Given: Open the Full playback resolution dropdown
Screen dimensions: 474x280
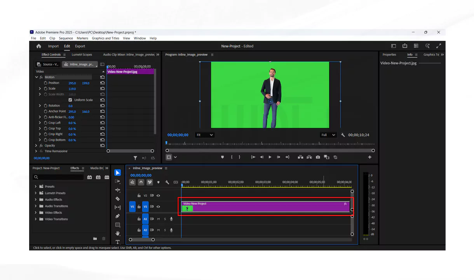Looking at the screenshot, I should (328, 135).
